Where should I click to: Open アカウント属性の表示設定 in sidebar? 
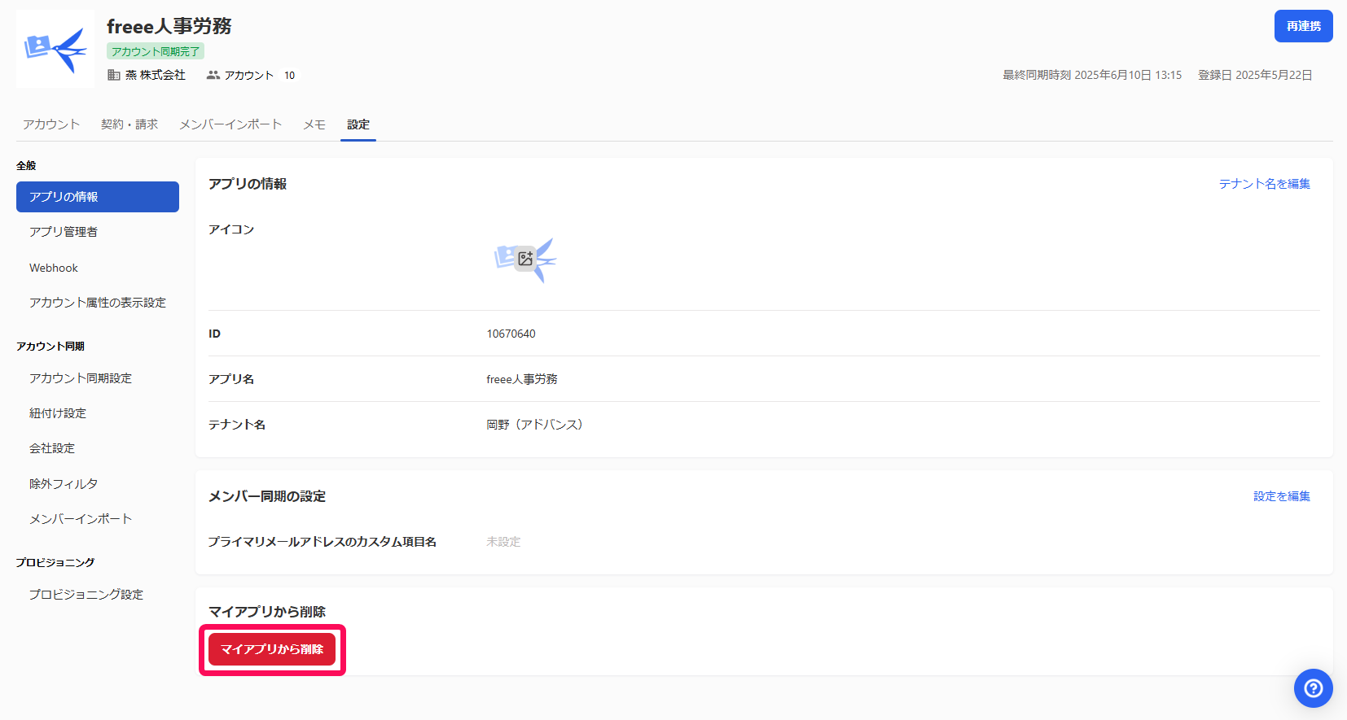[x=98, y=303]
